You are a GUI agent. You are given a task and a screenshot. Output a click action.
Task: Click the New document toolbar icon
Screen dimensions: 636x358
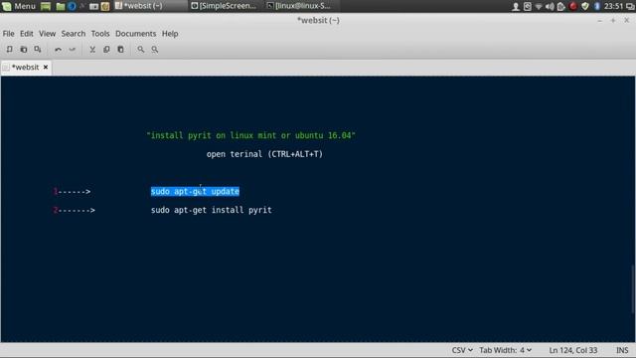[x=9, y=49]
